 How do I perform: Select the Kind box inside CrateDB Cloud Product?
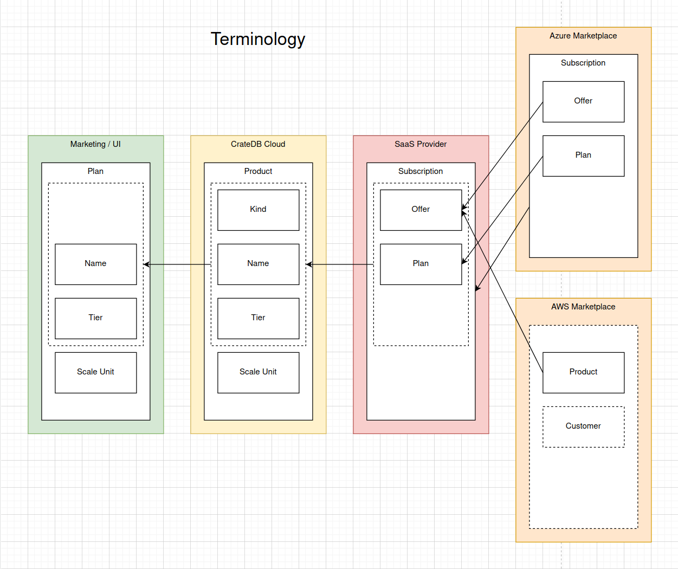click(258, 209)
